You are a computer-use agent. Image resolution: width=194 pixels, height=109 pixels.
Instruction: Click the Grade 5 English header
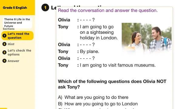(15, 8)
